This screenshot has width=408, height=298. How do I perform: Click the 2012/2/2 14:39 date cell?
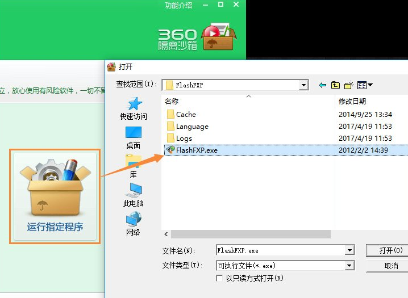click(363, 150)
